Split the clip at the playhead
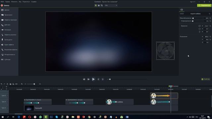Screen dimensions: 212x119 pos(16,84)
